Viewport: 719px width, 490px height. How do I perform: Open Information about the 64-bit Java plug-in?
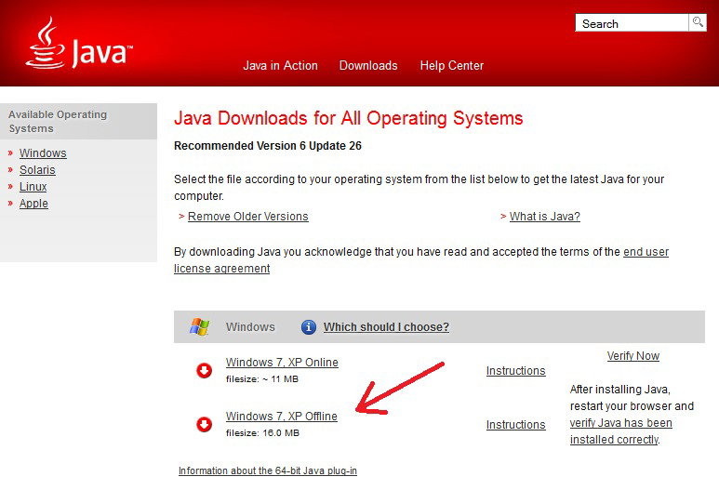tap(268, 470)
